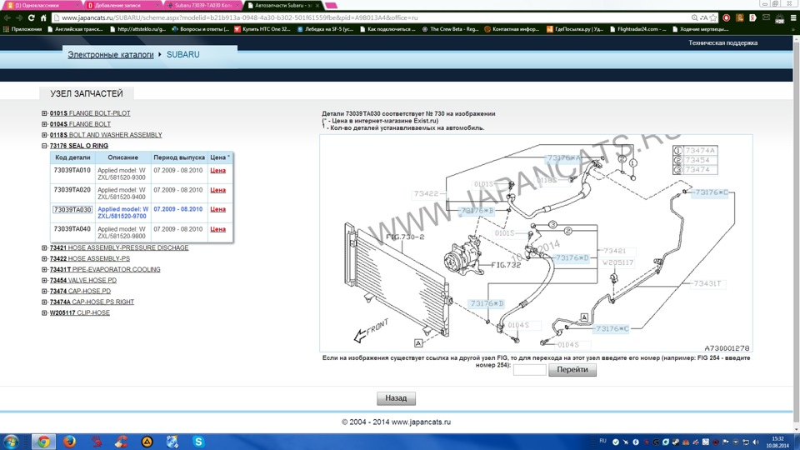
Task: Open the Ходячие мертвецы bookmark
Action: coord(700,29)
